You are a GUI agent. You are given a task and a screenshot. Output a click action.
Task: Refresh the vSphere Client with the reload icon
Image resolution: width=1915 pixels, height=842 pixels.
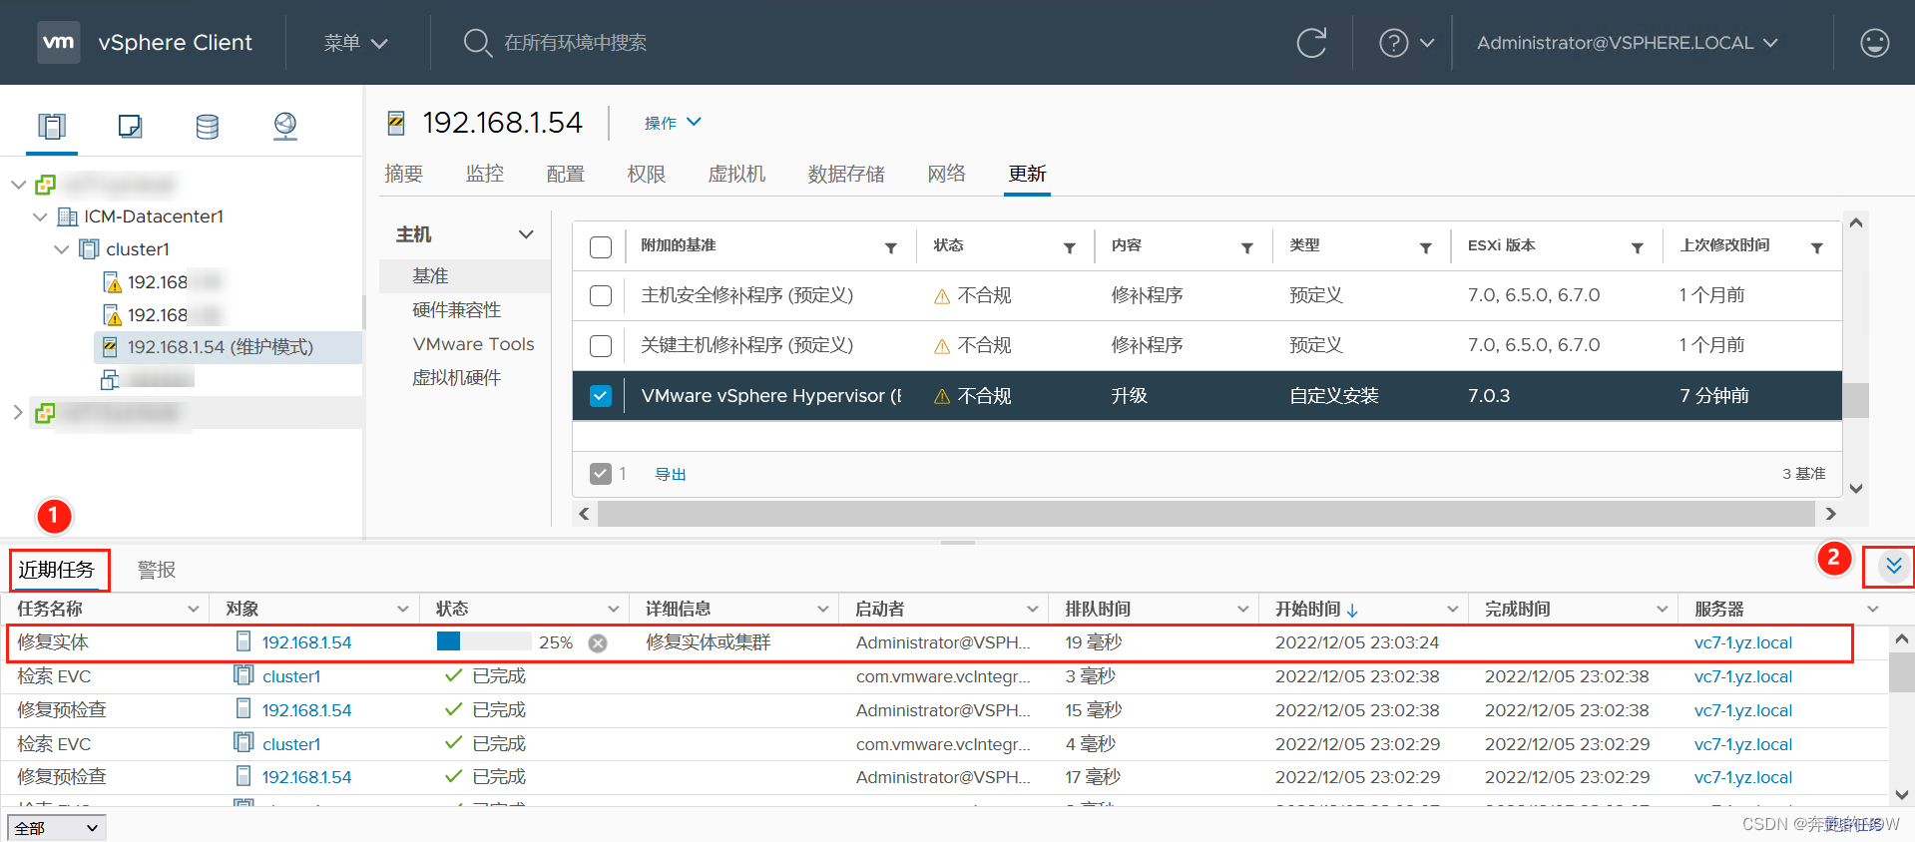click(x=1311, y=43)
